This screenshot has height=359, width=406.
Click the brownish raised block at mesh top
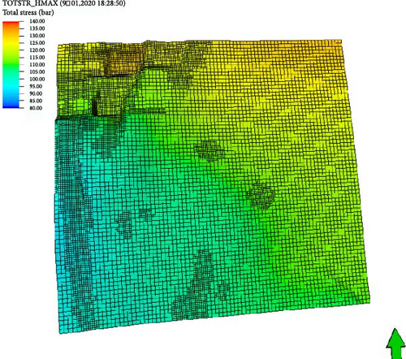(123, 62)
